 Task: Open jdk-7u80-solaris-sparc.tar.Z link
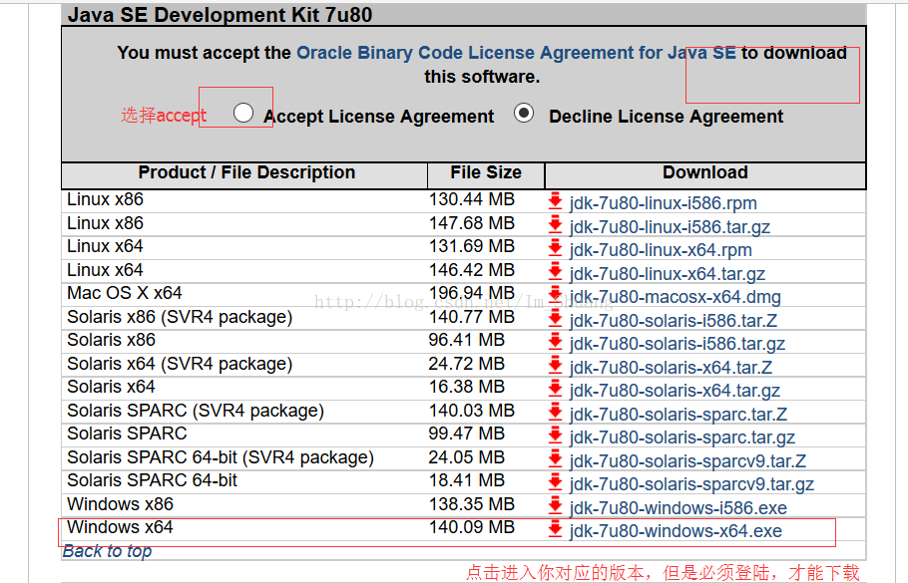pos(679,415)
